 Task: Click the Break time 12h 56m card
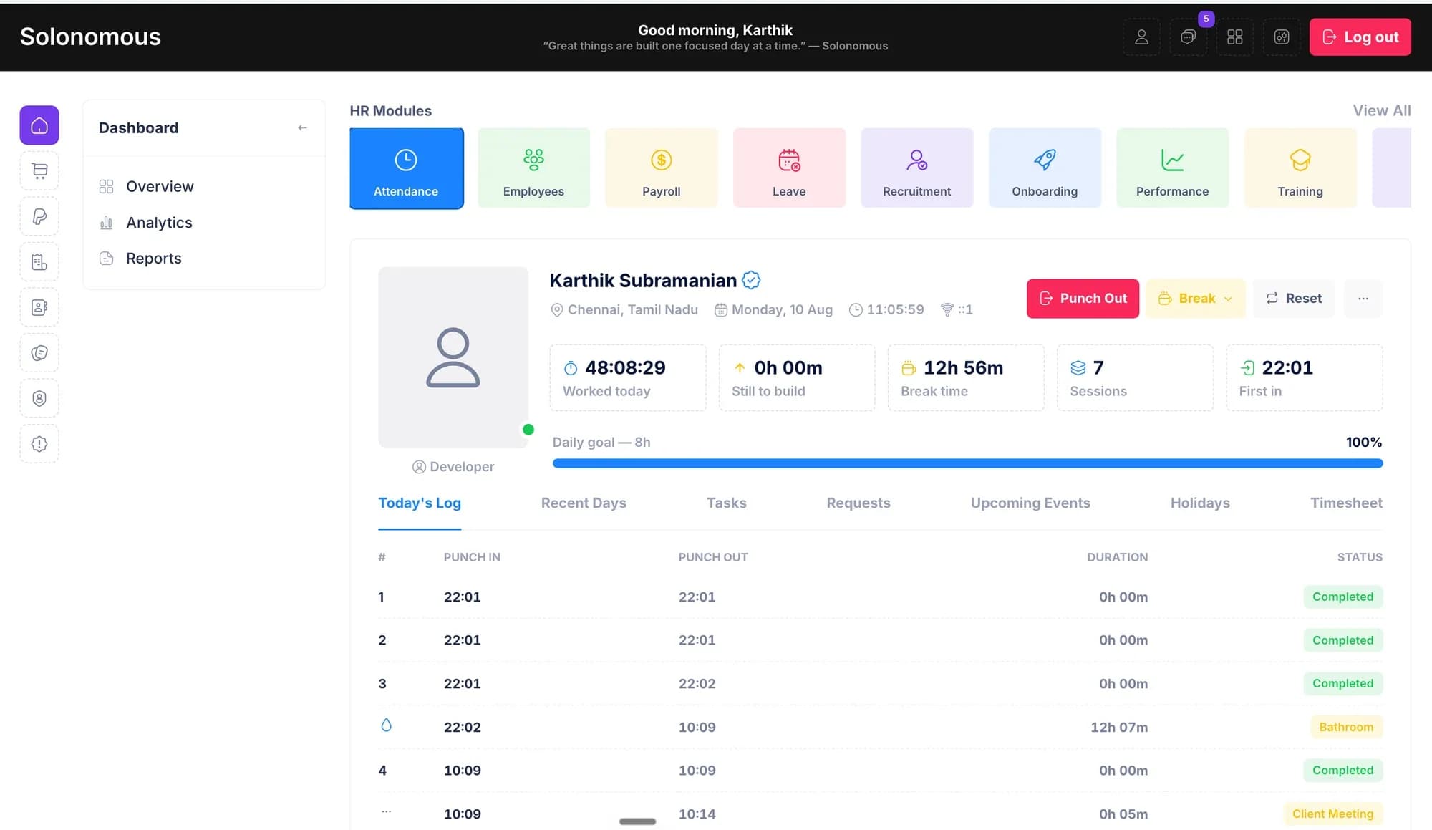click(x=966, y=377)
